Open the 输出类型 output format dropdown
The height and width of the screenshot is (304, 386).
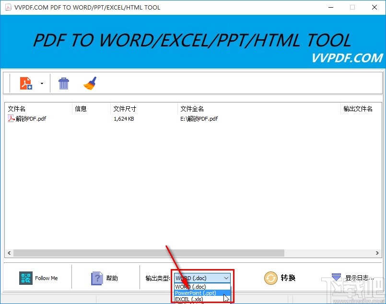(x=225, y=278)
